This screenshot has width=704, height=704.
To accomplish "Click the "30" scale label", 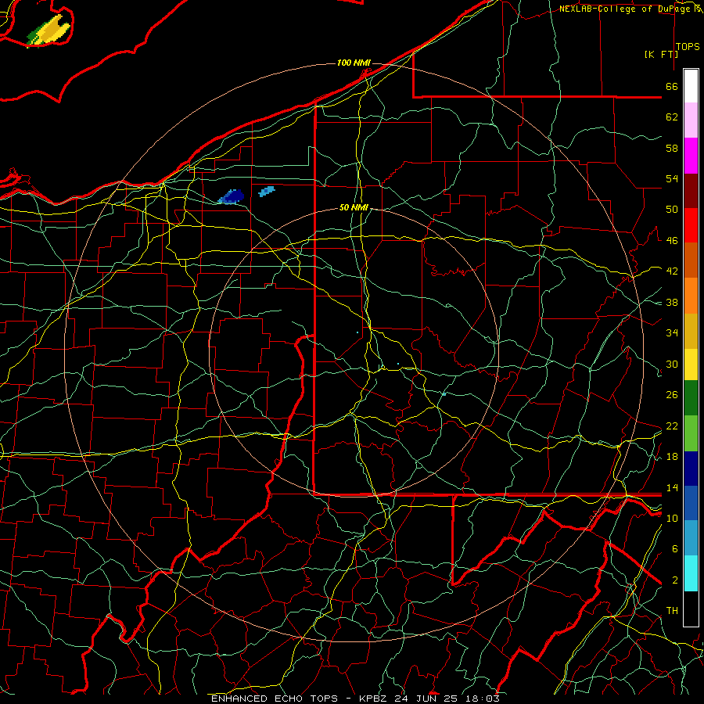I will 672,364.
